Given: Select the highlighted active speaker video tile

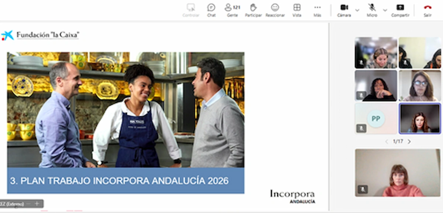Looking at the screenshot, I should [x=420, y=118].
